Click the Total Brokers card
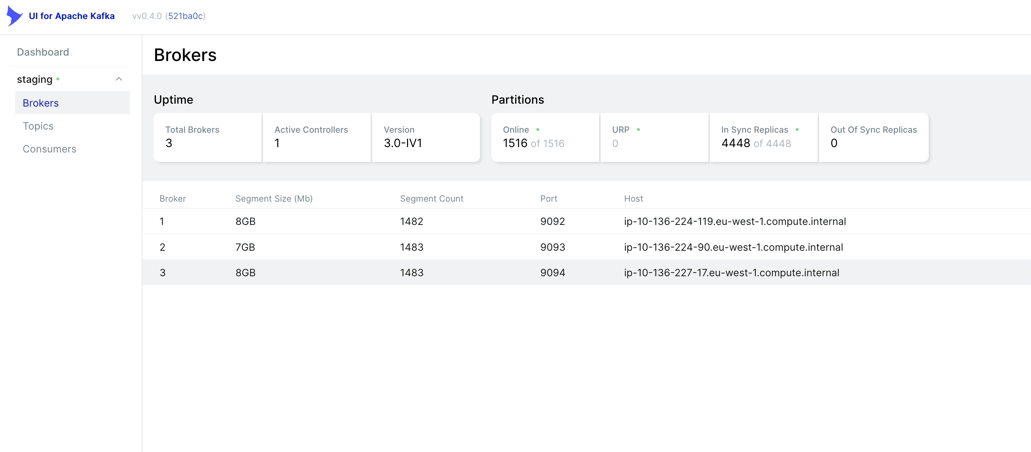The height and width of the screenshot is (452, 1031). point(208,137)
